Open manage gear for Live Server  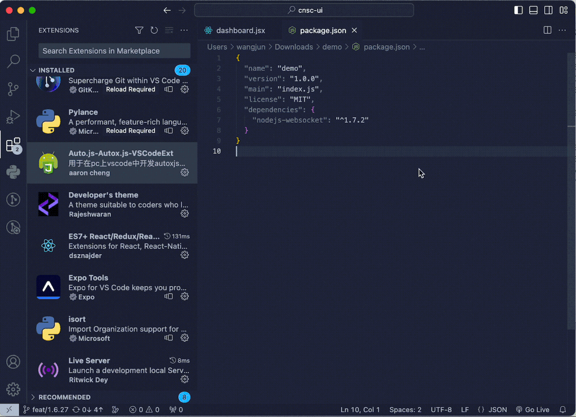point(185,379)
